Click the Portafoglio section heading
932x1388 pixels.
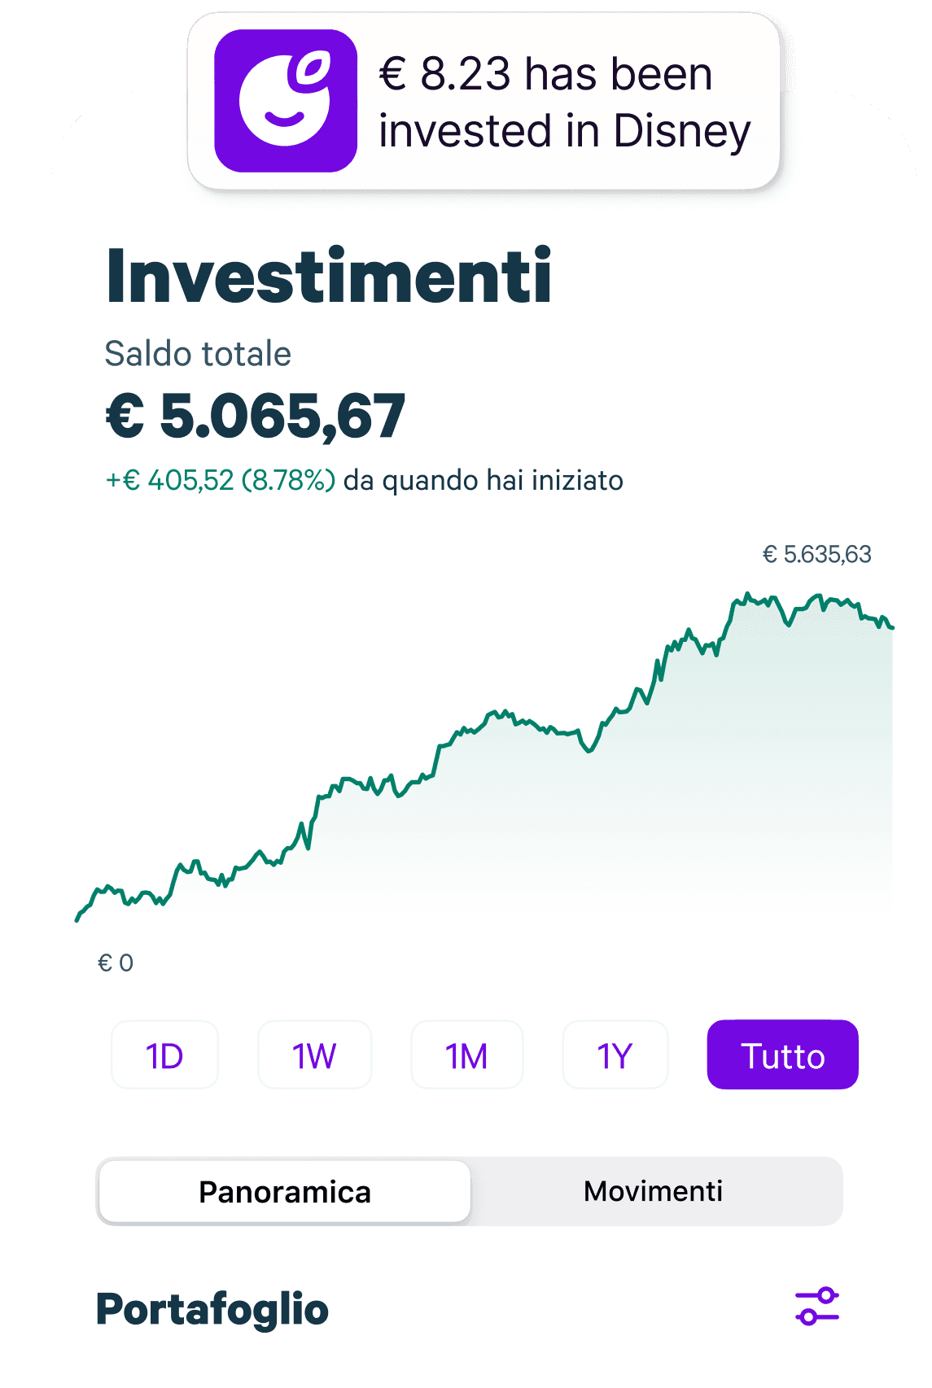(212, 1309)
